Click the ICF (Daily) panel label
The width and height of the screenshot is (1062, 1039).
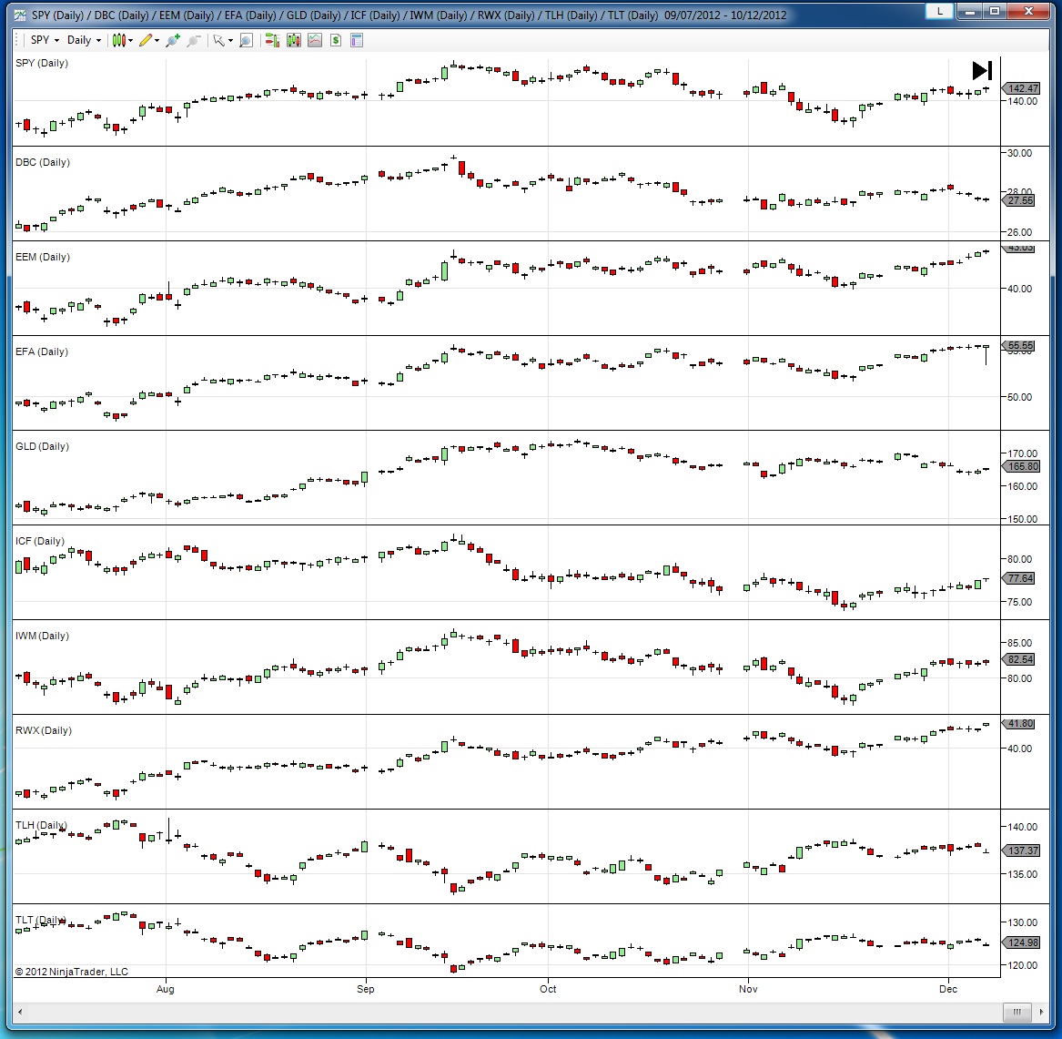[40, 542]
